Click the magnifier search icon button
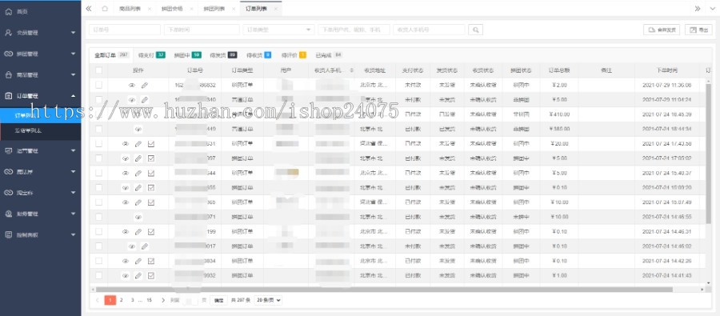Image resolution: width=720 pixels, height=316 pixels. tap(476, 30)
